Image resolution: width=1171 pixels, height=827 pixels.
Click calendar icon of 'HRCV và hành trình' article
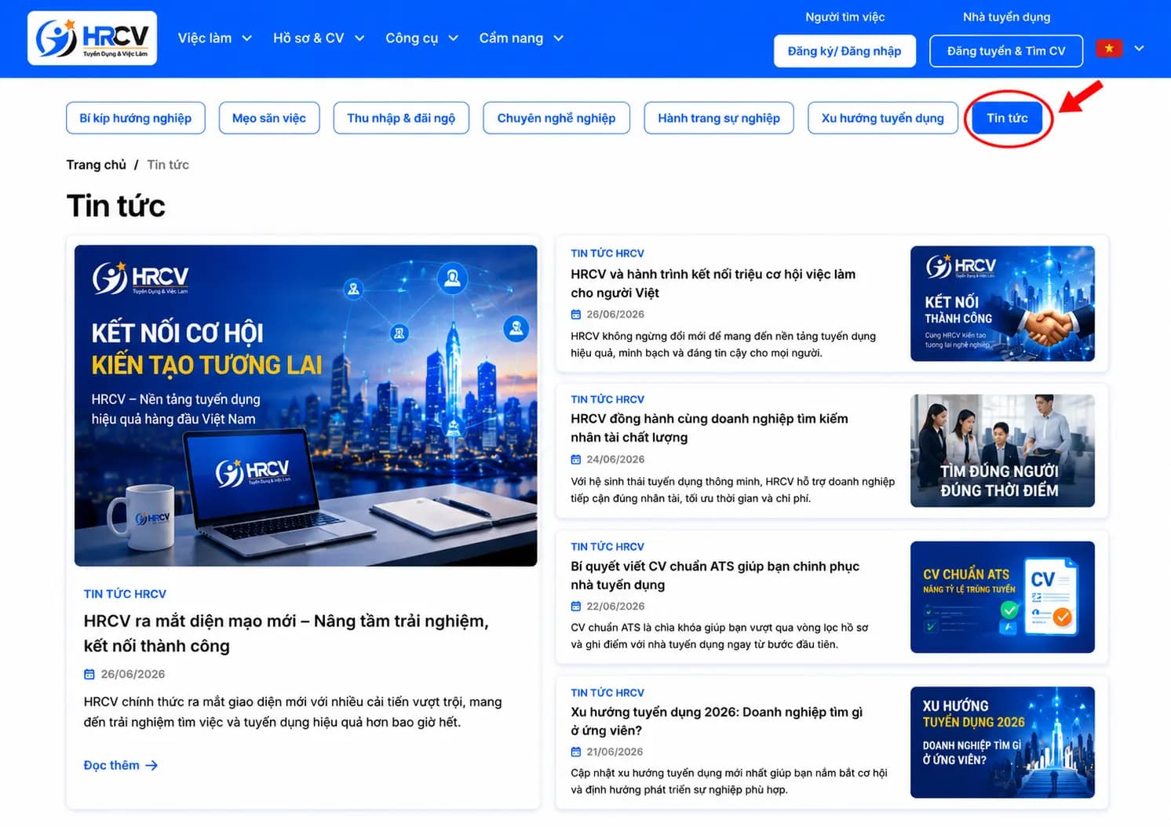point(576,314)
